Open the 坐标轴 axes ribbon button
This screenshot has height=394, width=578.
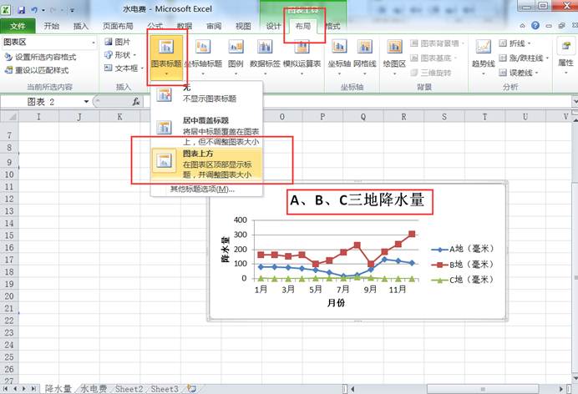tap(339, 53)
